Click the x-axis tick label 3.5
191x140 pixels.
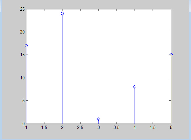click(x=117, y=128)
